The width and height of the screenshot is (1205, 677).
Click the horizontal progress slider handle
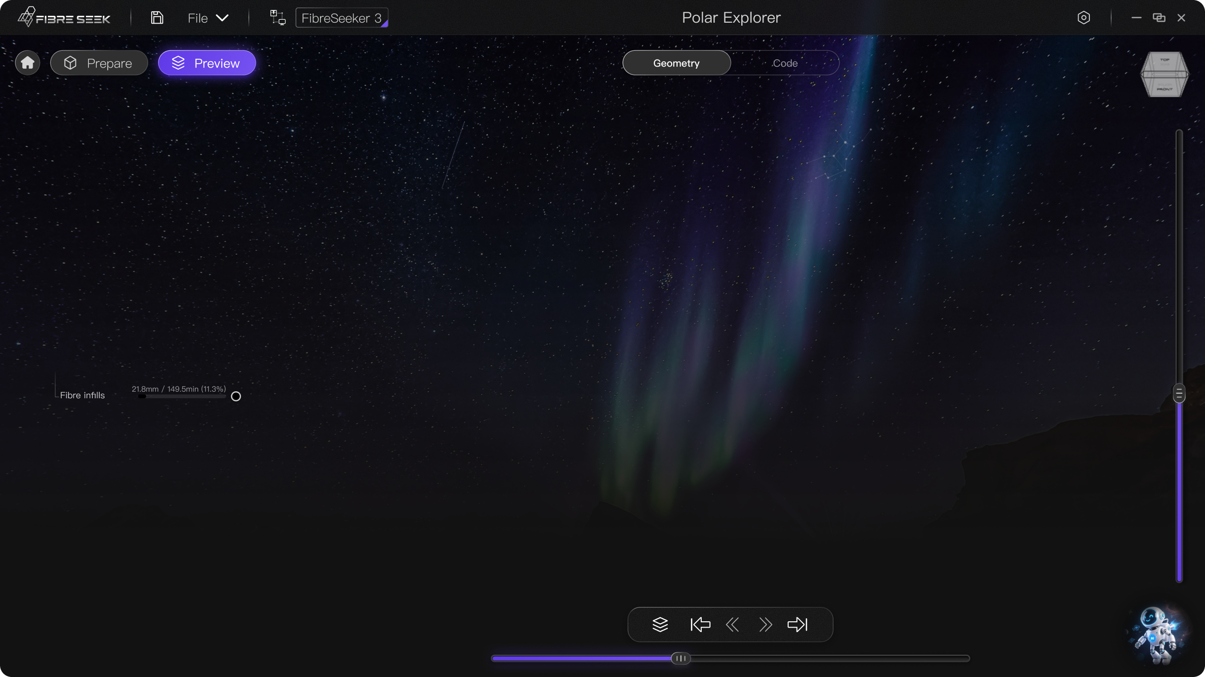(681, 658)
